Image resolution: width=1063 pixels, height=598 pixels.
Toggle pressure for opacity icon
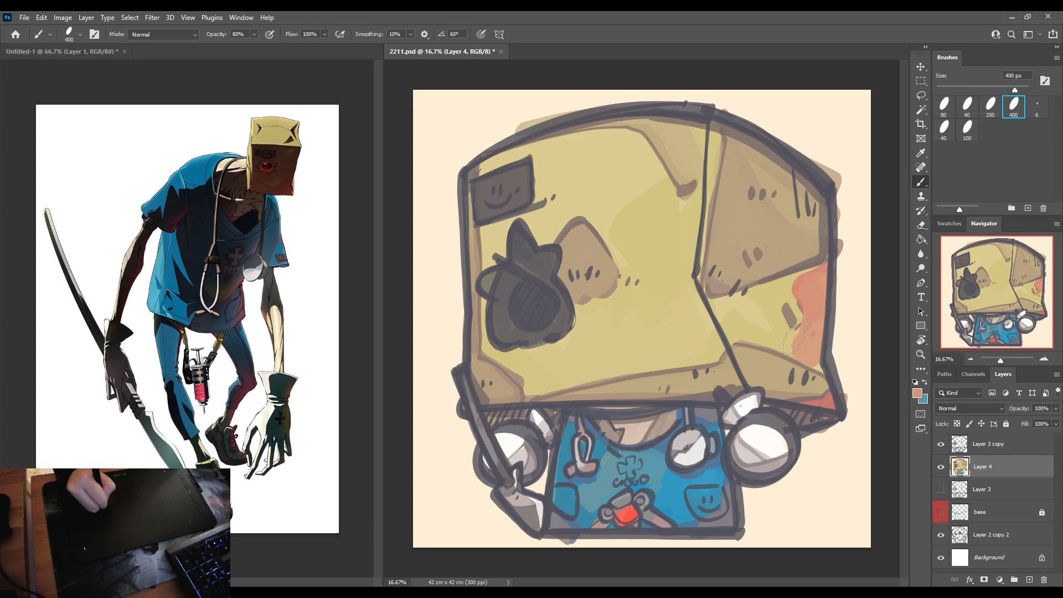tap(270, 34)
